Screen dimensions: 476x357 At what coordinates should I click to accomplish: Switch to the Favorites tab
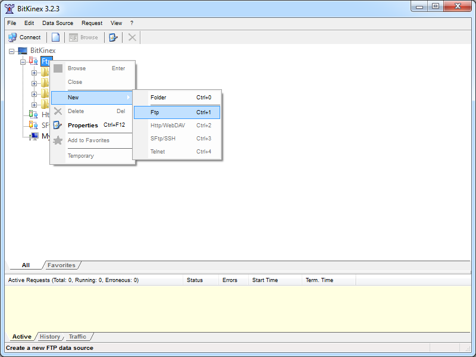[61, 265]
